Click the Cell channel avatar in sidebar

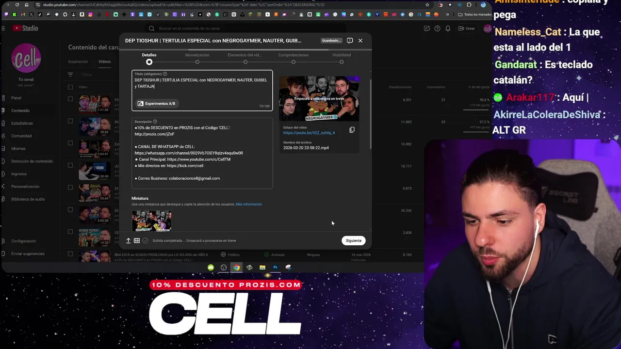pyautogui.click(x=26, y=58)
